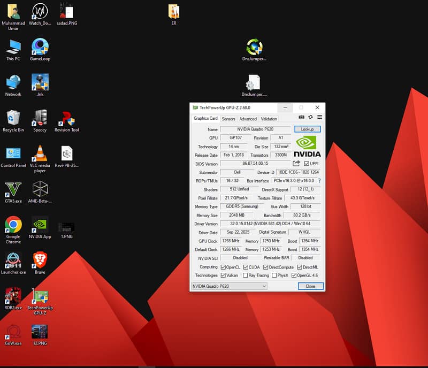Image resolution: width=428 pixels, height=368 pixels.
Task: Open the Advanced tab
Action: (248, 119)
